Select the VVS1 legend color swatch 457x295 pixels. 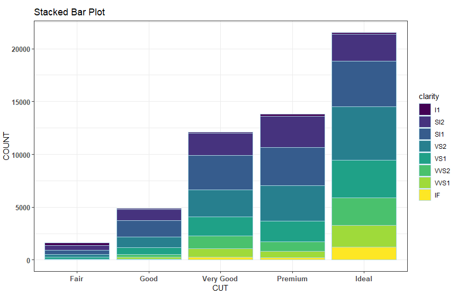(425, 183)
